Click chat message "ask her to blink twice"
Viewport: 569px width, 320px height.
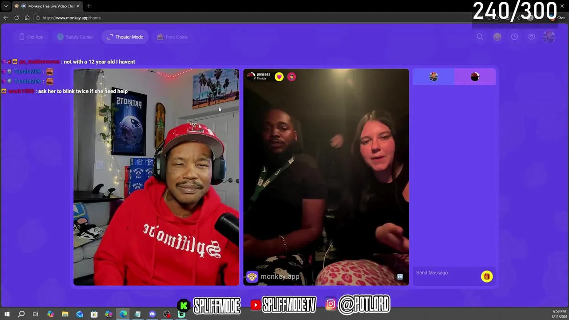[x=83, y=91]
